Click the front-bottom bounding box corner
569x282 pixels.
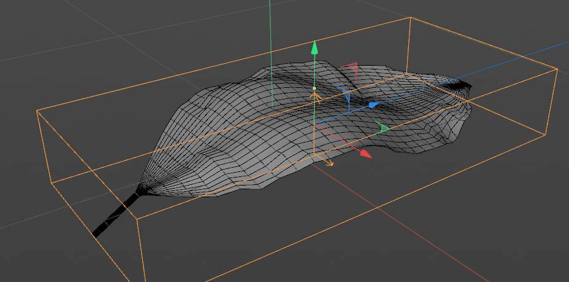[137, 219]
